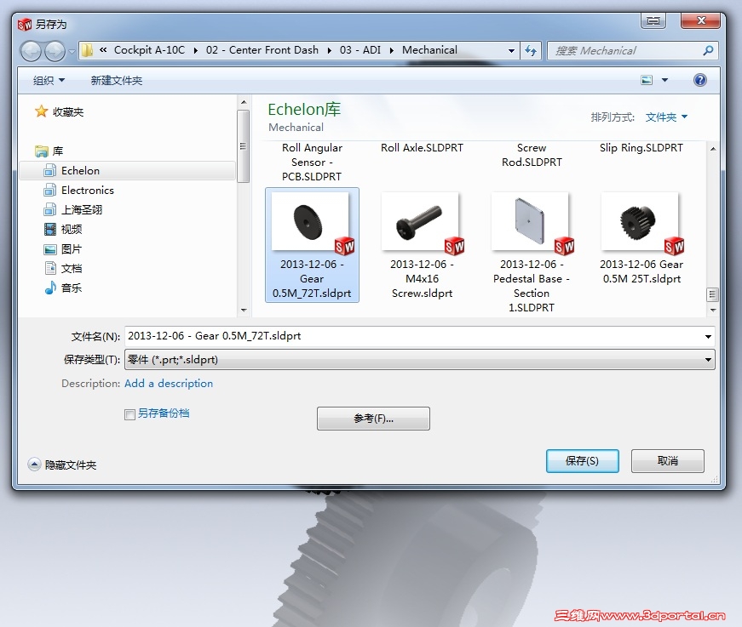
Task: Open 排列方式 文件夹 dropdown
Action: 666,117
